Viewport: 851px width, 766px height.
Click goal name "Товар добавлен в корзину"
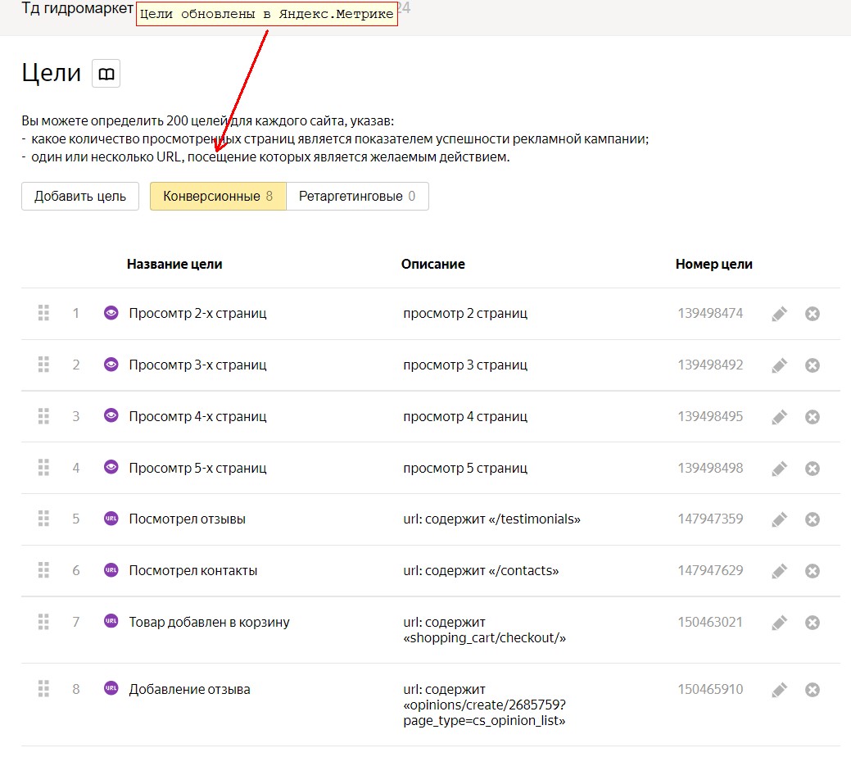coord(209,622)
